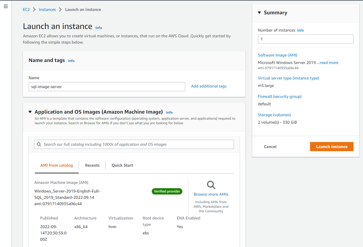Viewport: 363px width, 247px height.
Task: Click the Cancel button
Action: click(270, 147)
